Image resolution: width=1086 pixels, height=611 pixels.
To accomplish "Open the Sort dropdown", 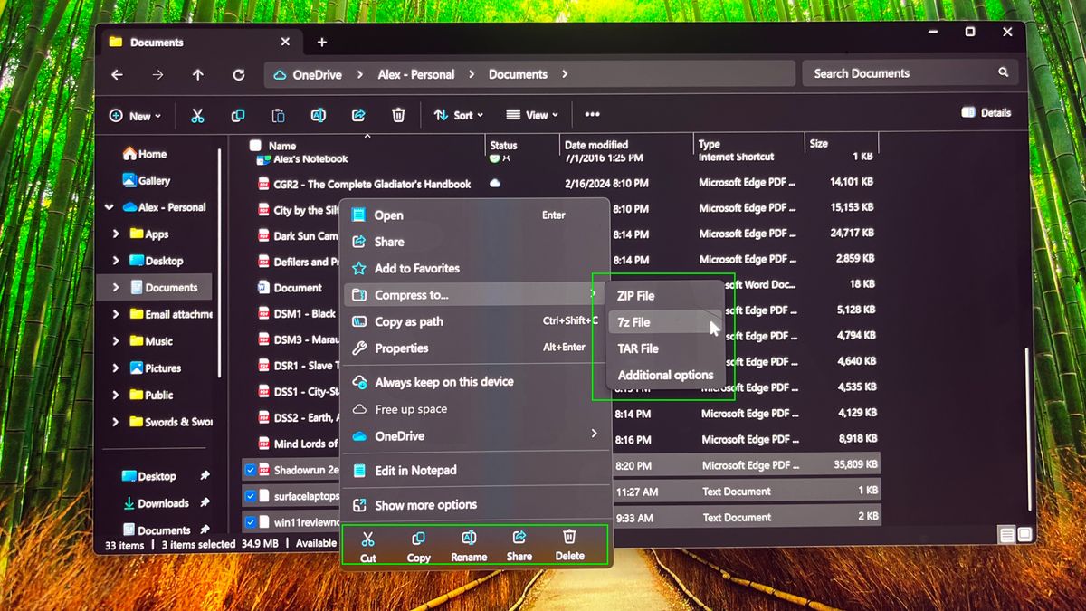I will coord(460,115).
